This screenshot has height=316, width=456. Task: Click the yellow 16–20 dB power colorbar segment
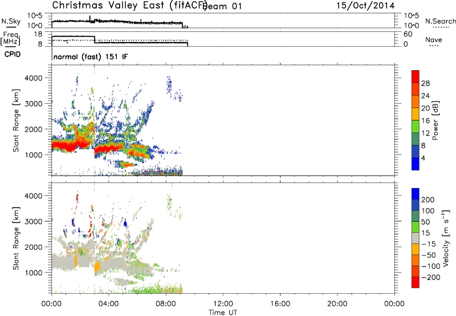(x=416, y=114)
